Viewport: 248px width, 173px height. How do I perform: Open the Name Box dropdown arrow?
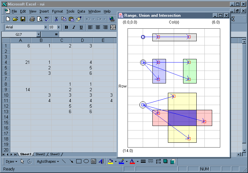coord(39,34)
